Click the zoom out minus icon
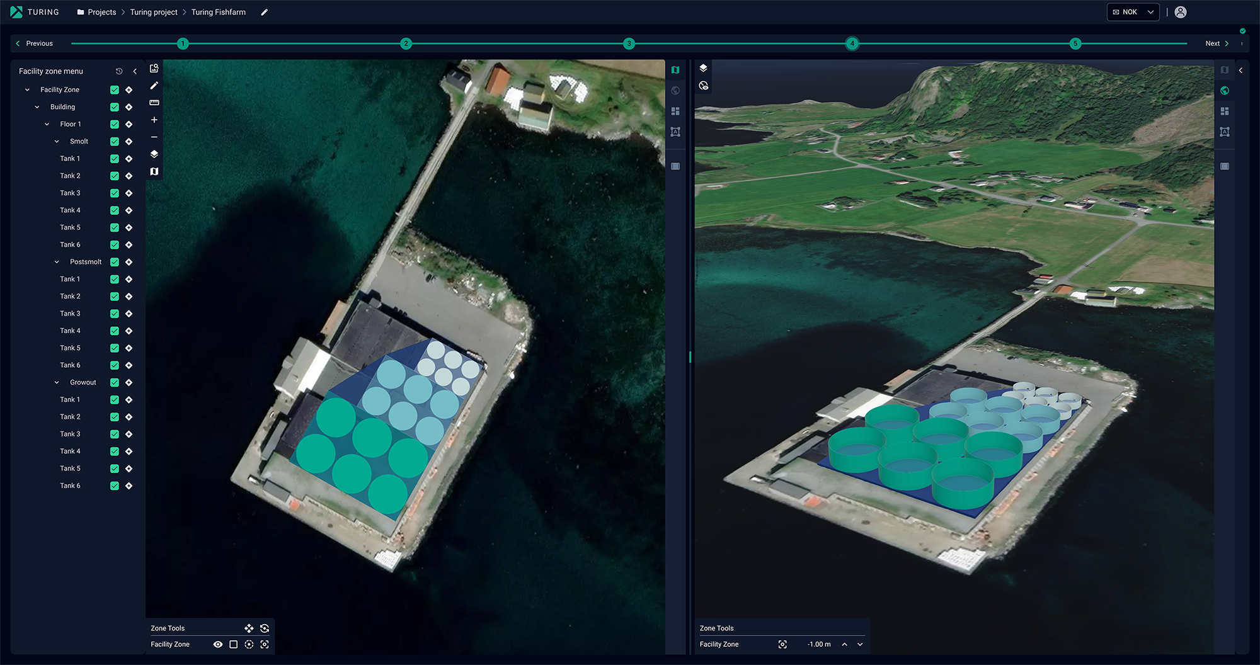 [x=154, y=137]
